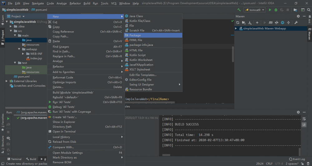
Task: Collapse simpleJavaWeb root node in Project tree
Action: pos(7,22)
